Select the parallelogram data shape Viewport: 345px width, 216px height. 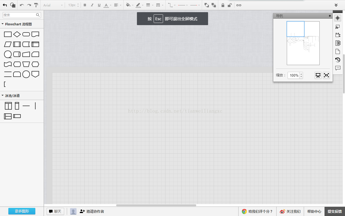click(8, 44)
